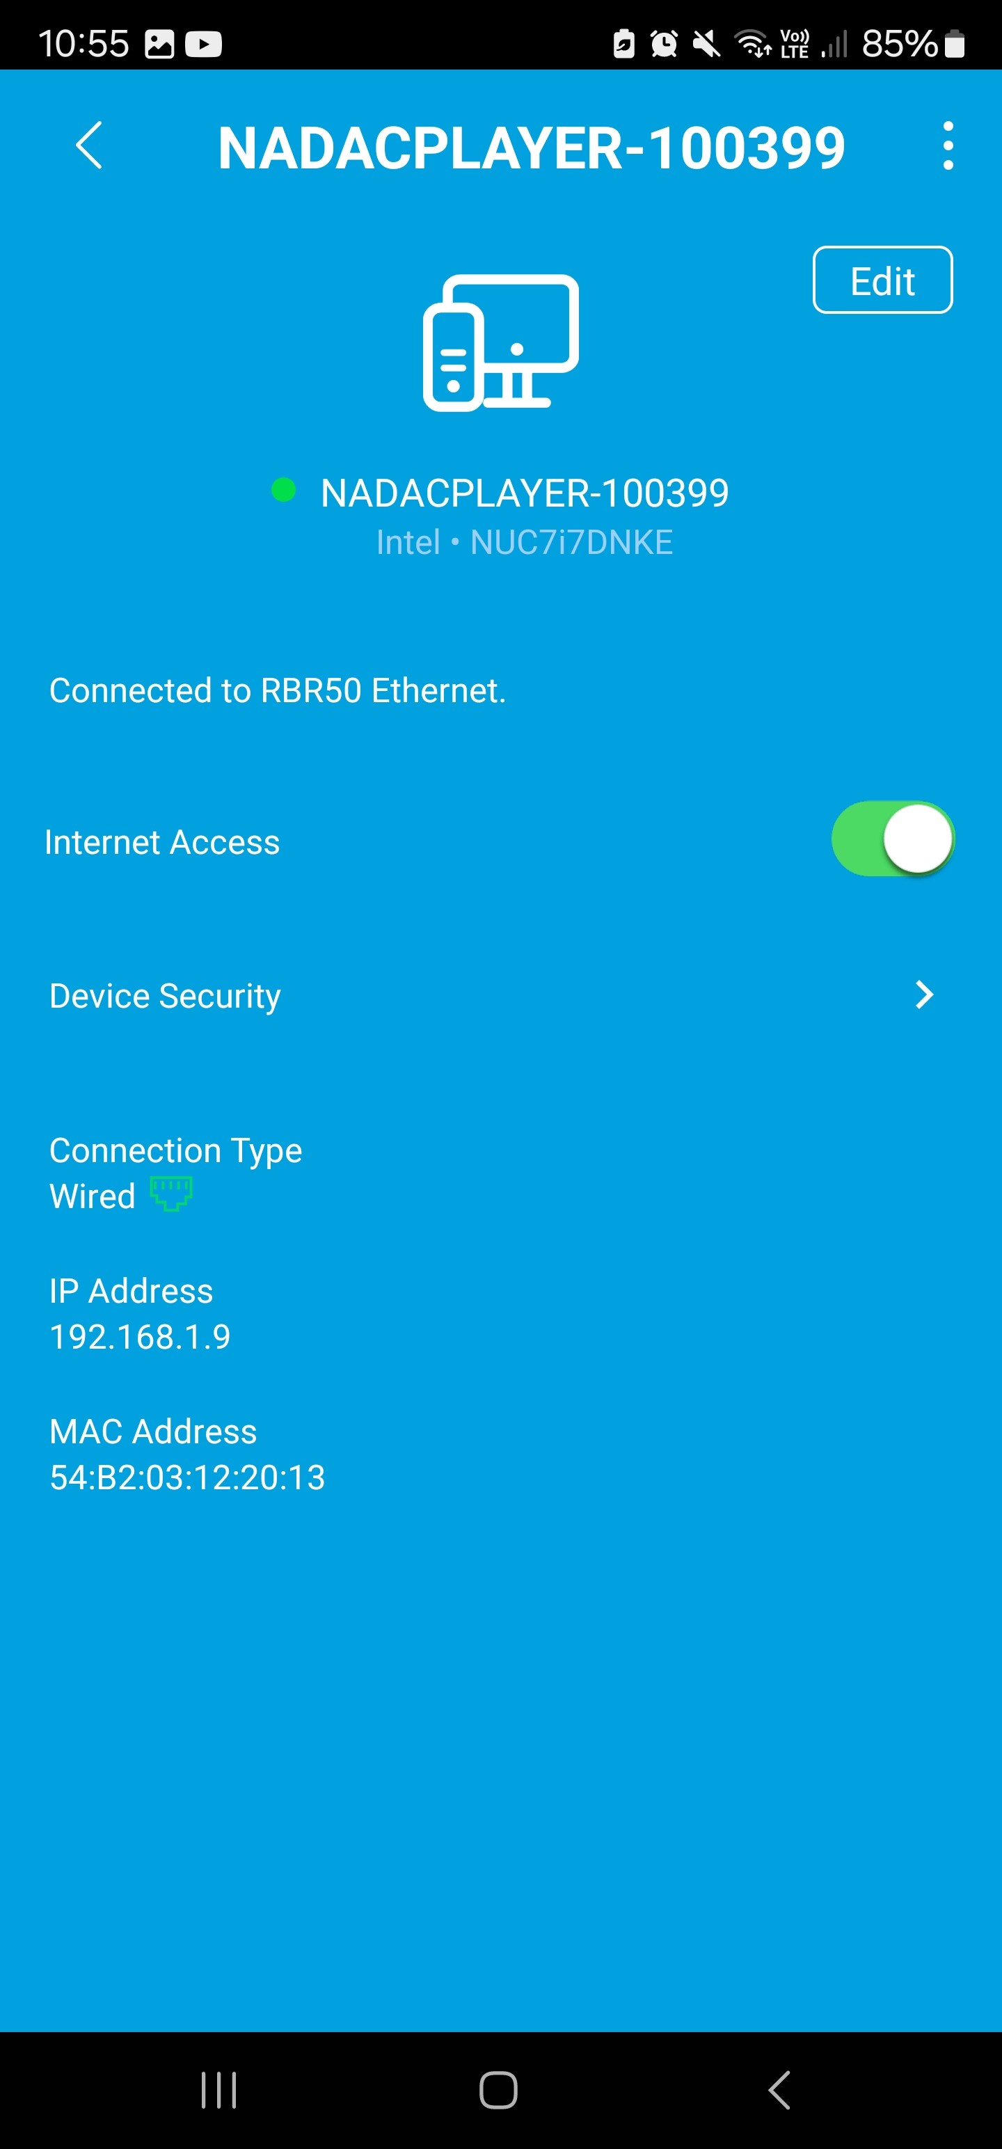Select the MAC address 54:B2:03:12:20:13
This screenshot has width=1002, height=2149.
[188, 1477]
